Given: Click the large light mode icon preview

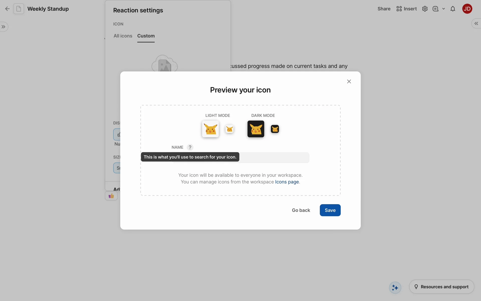Looking at the screenshot, I should [210, 129].
